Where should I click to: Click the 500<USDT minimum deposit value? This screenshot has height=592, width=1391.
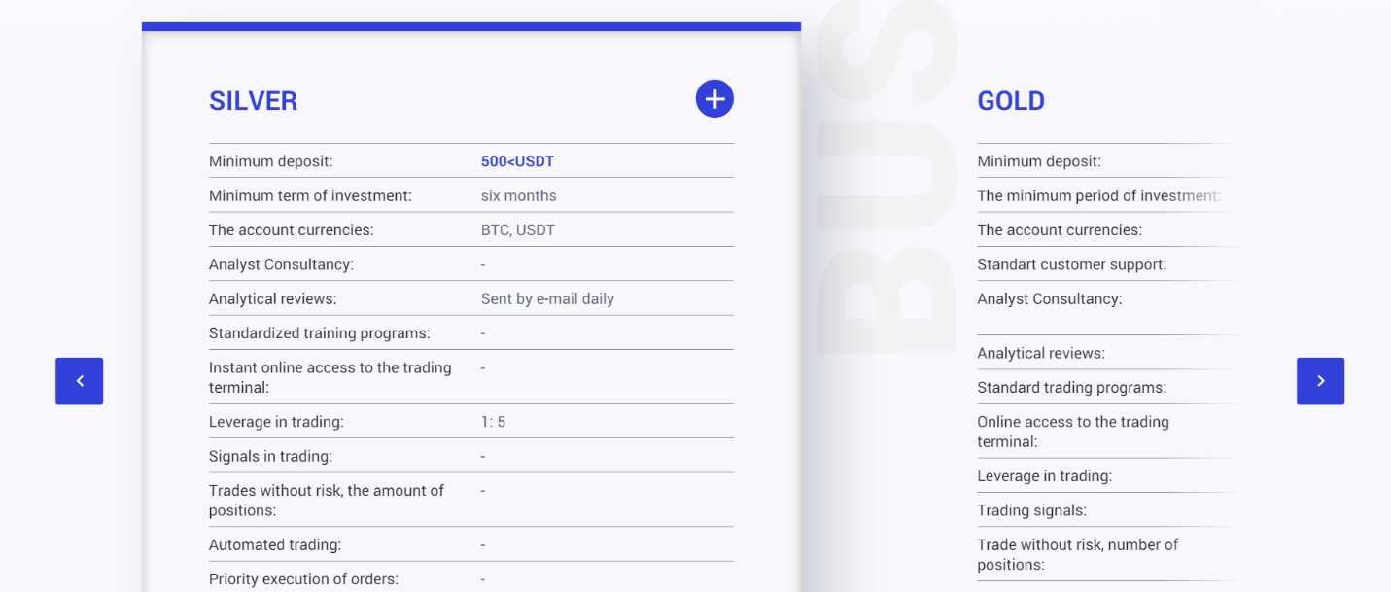[x=517, y=161]
